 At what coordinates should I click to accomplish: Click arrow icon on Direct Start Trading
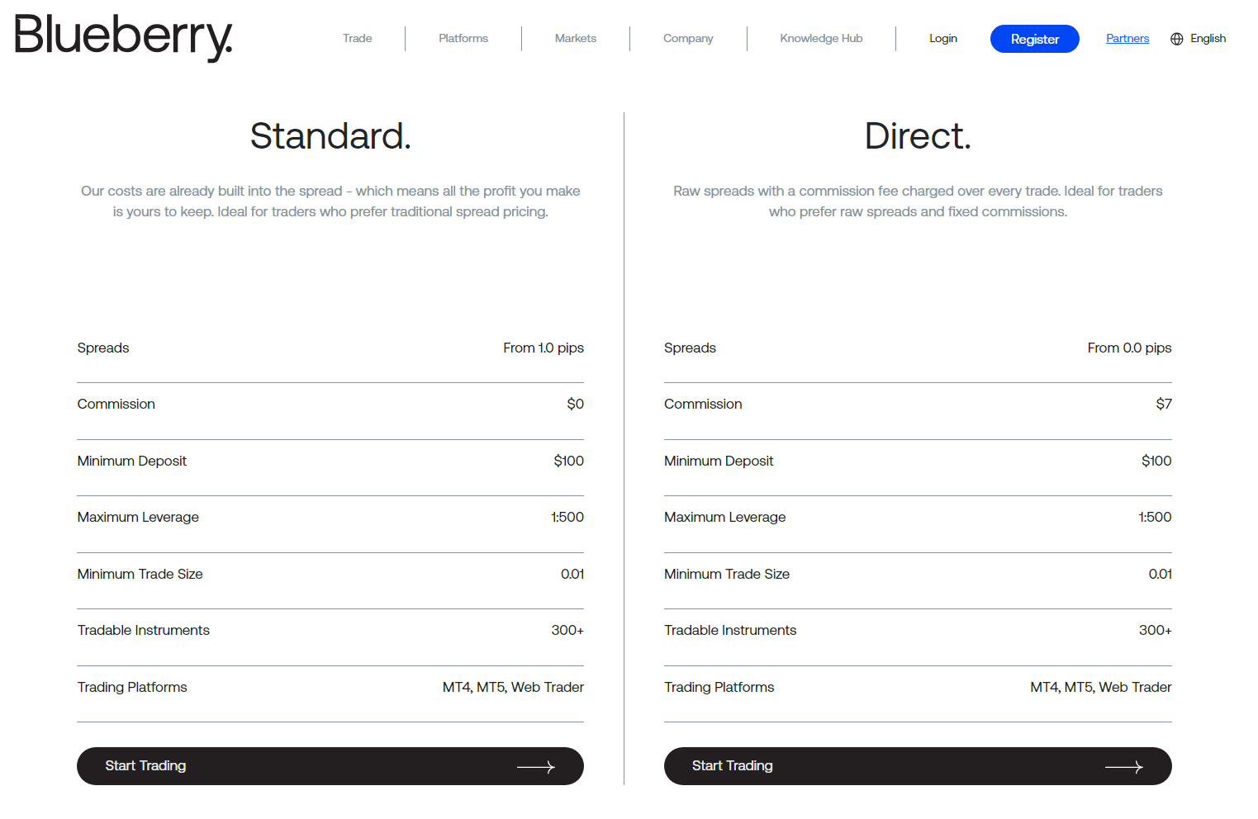[x=1123, y=767]
